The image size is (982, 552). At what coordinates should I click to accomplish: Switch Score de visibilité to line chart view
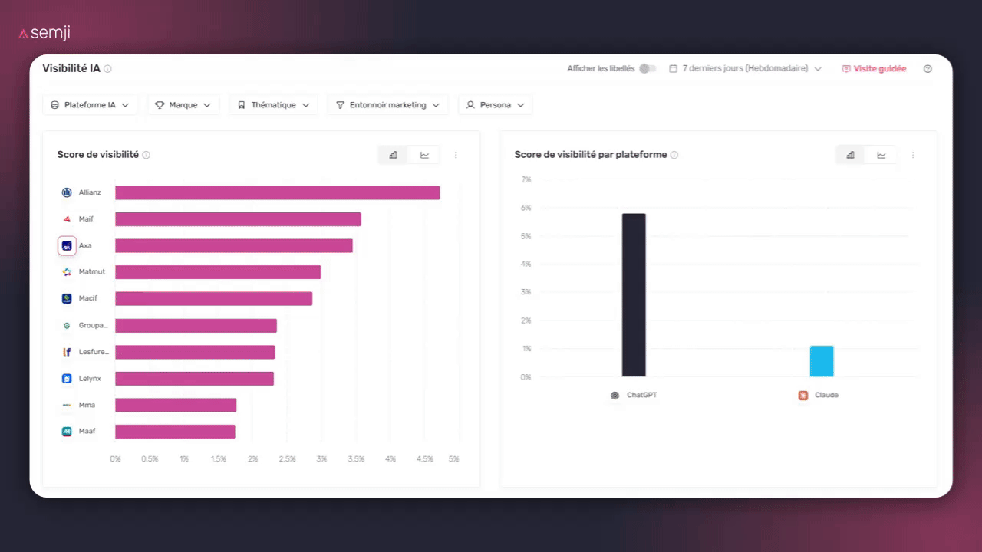pos(424,155)
